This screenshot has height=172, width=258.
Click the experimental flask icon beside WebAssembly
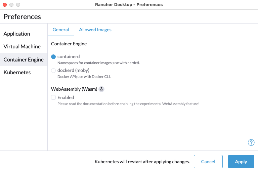tap(101, 89)
